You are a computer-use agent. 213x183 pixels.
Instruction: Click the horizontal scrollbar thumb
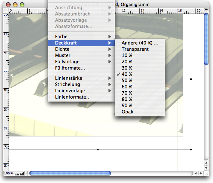(70, 173)
